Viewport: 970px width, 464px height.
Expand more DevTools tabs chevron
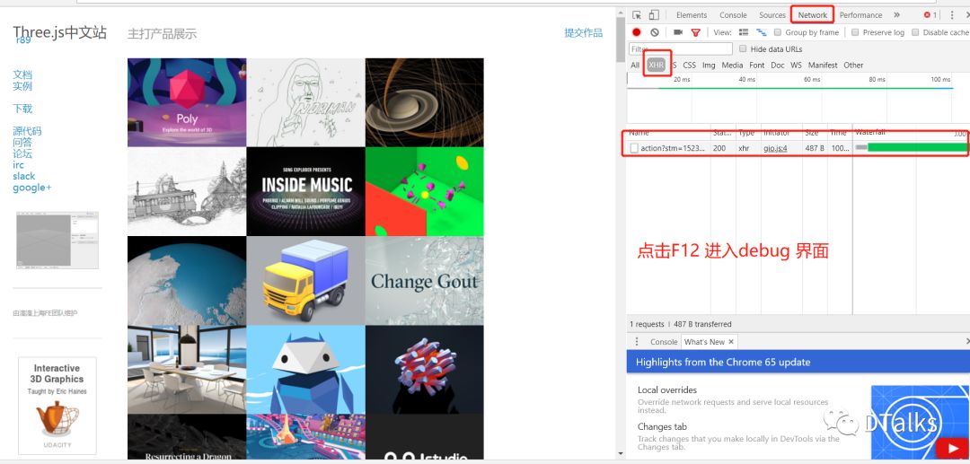pyautogui.click(x=896, y=15)
